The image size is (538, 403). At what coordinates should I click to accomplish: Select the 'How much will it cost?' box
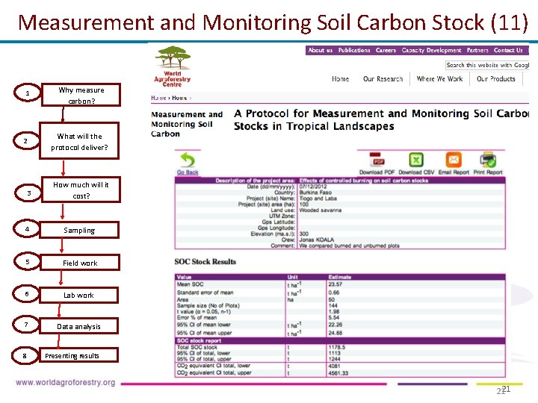pos(81,190)
